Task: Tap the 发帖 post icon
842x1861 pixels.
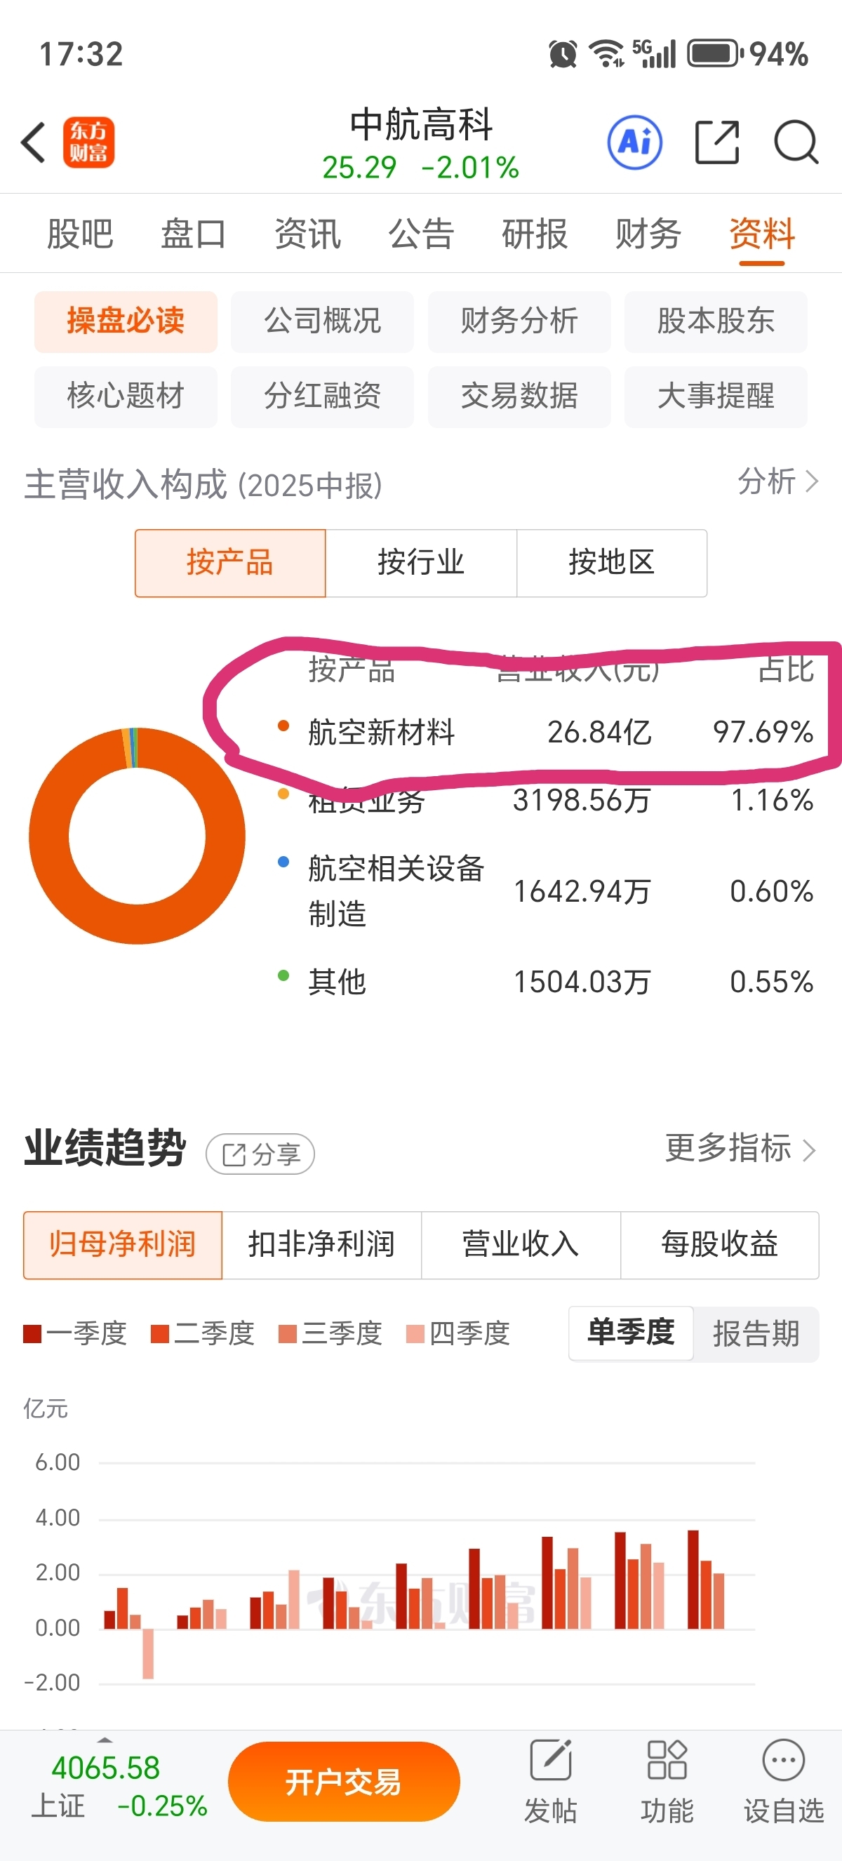Action: 550,1760
